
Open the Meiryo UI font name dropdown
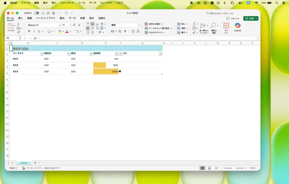click(59, 25)
